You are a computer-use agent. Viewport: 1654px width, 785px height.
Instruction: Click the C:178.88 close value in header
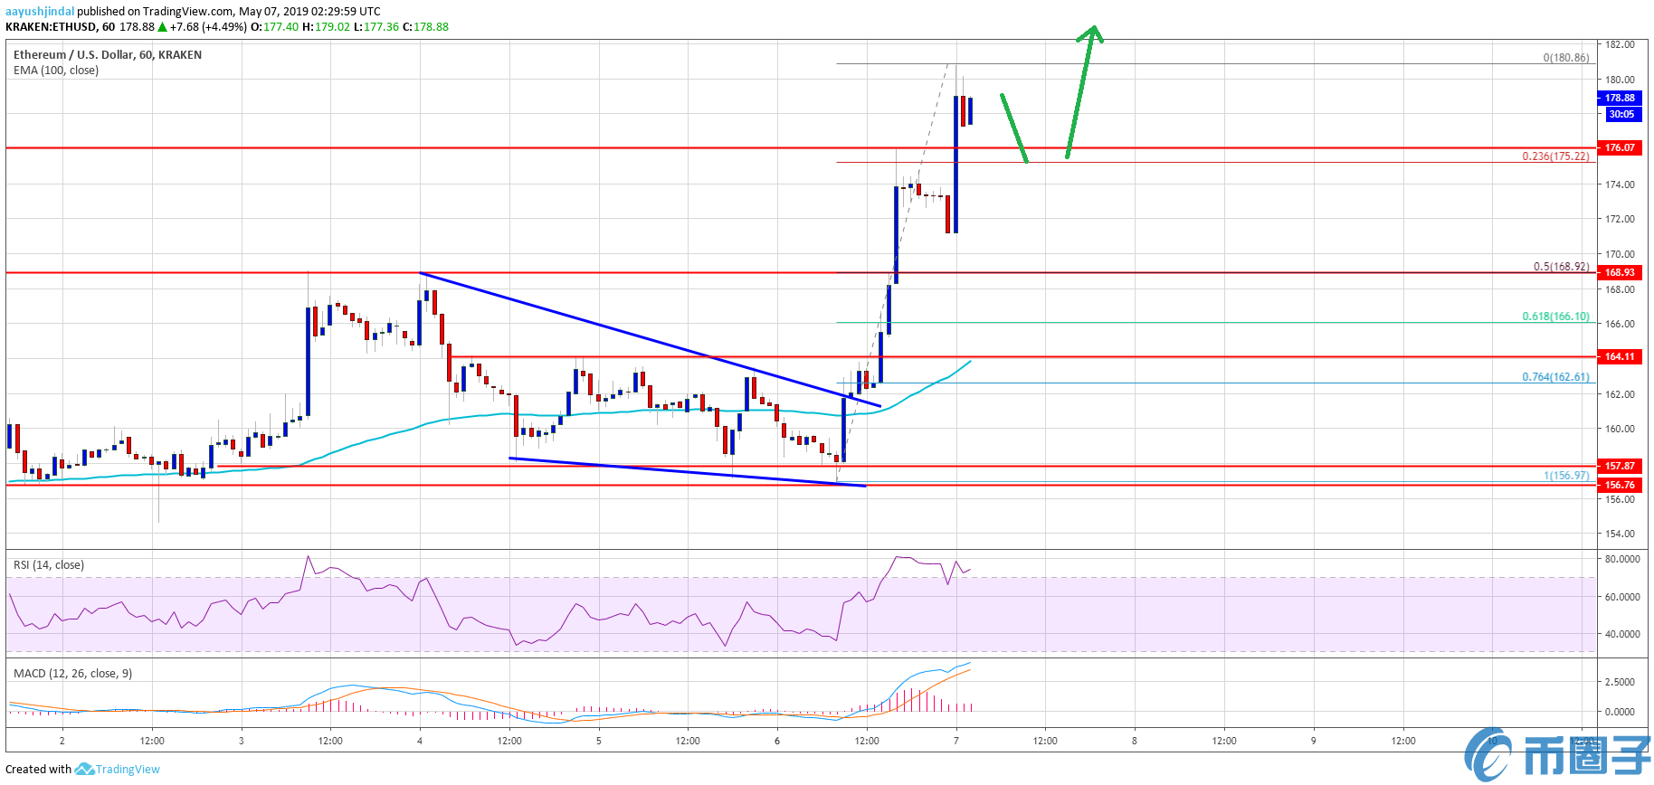(425, 26)
